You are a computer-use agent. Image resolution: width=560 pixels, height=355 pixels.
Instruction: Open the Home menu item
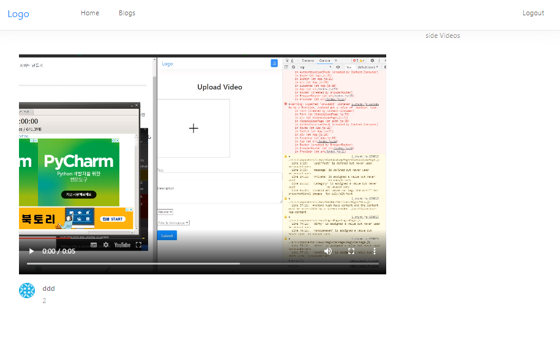tap(90, 13)
